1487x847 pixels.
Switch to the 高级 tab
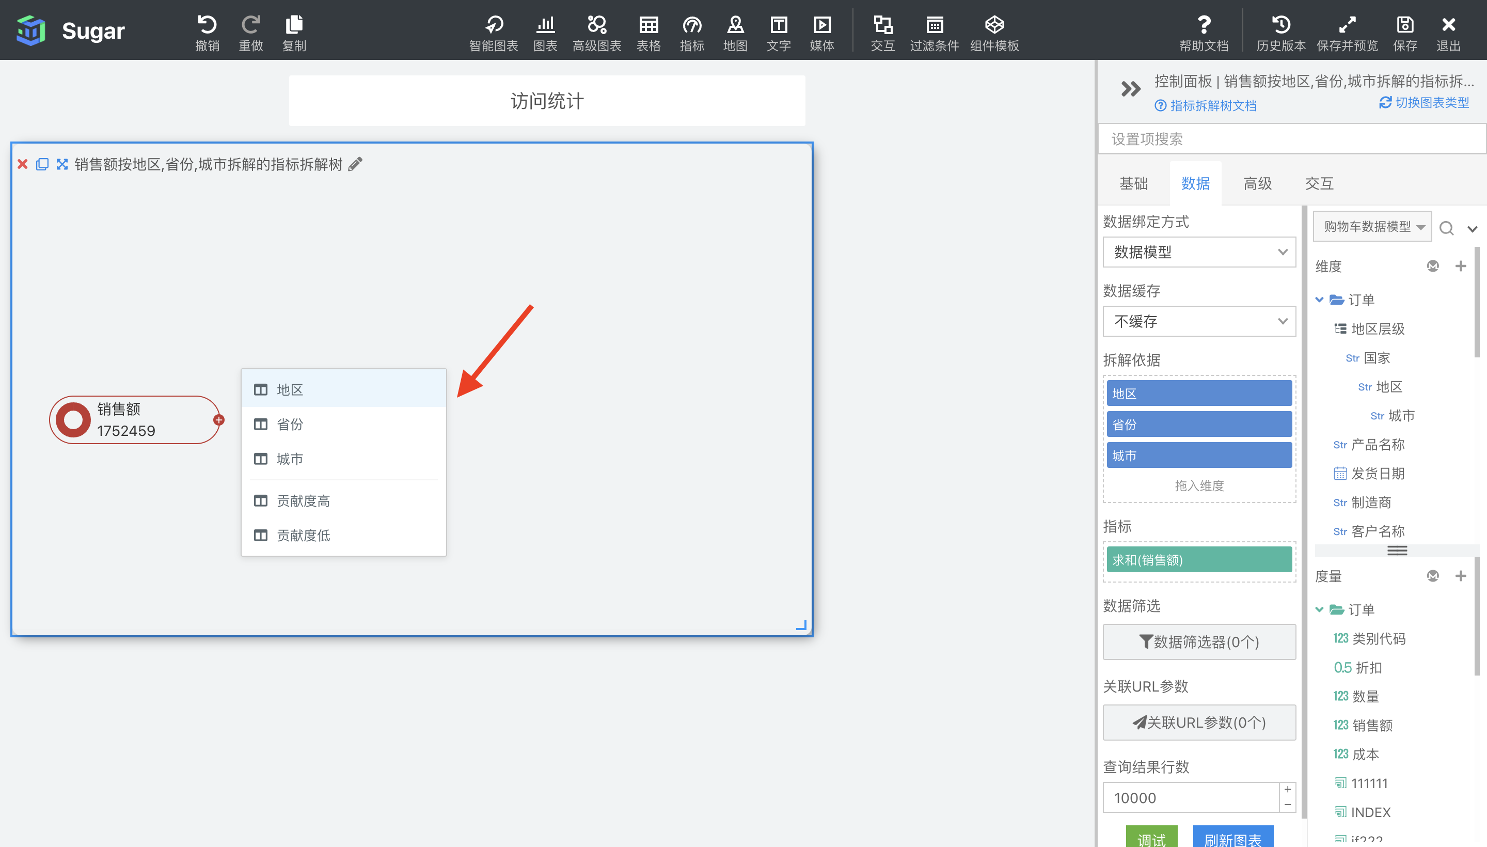(1257, 183)
